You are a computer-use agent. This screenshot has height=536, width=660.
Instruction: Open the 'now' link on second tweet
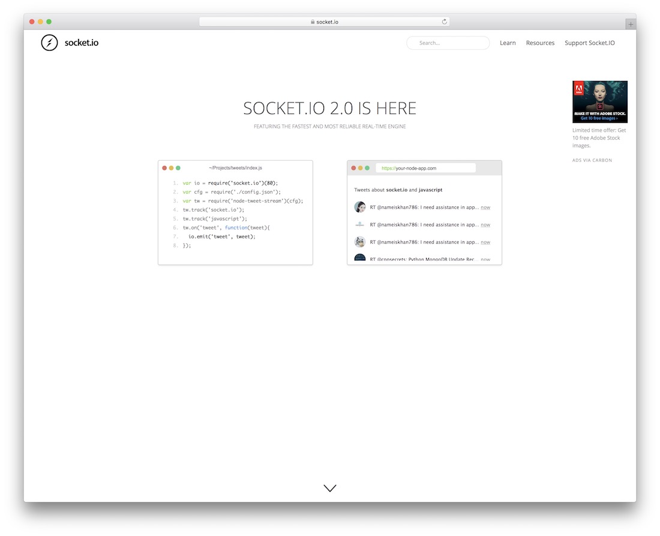(485, 225)
